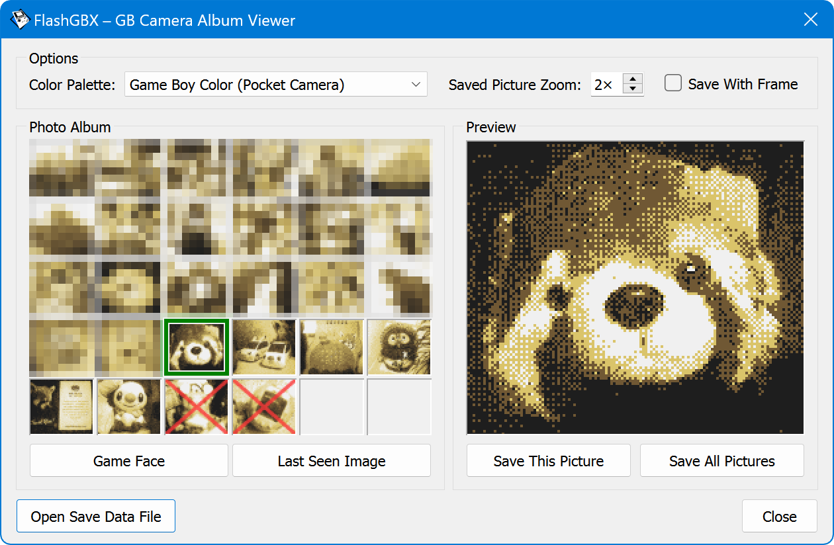Show the Last Seen Image
Viewport: 834px width, 545px height.
click(331, 460)
